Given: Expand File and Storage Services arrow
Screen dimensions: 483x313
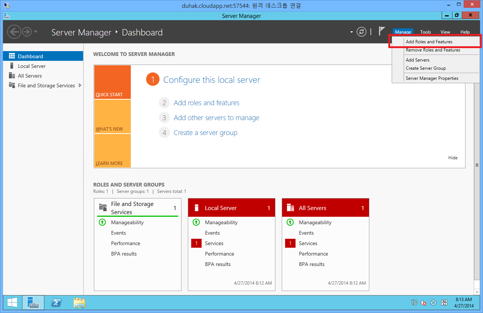Looking at the screenshot, I should coord(80,85).
